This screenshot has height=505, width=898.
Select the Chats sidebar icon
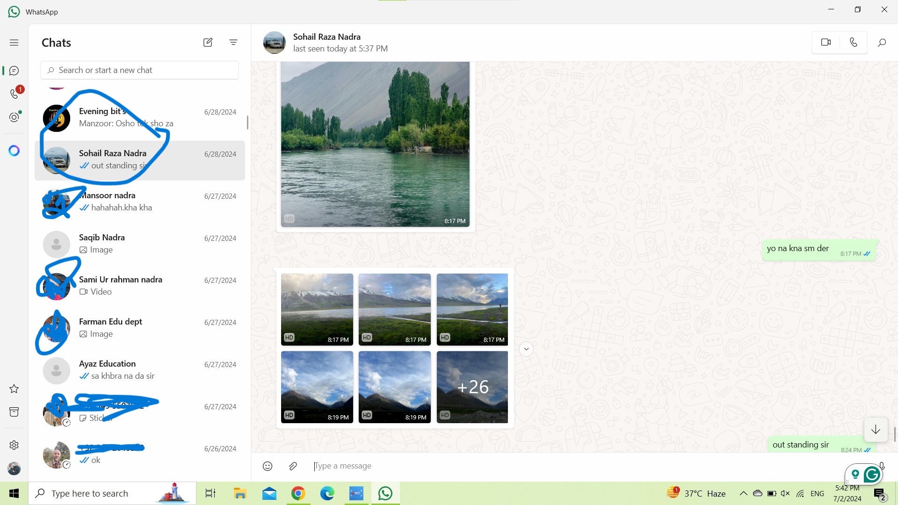click(14, 71)
